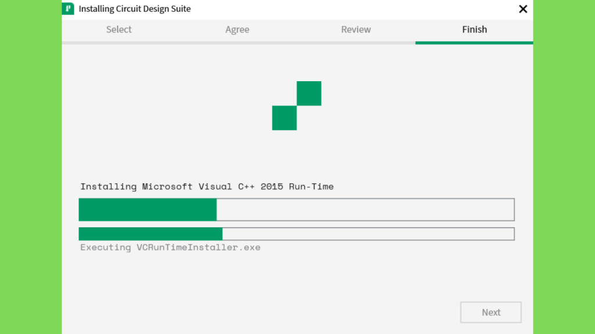Click the installer app icon in title bar
595x334 pixels.
[68, 8]
